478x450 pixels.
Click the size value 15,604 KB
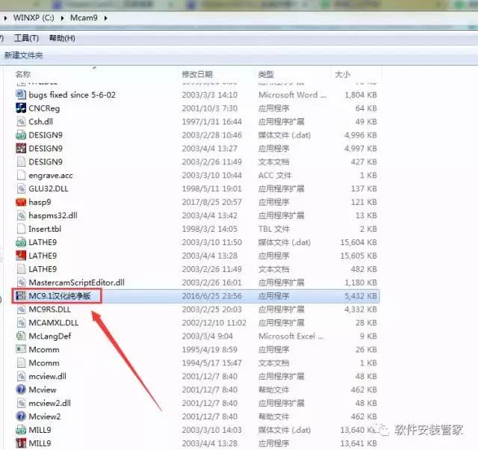pyautogui.click(x=358, y=242)
